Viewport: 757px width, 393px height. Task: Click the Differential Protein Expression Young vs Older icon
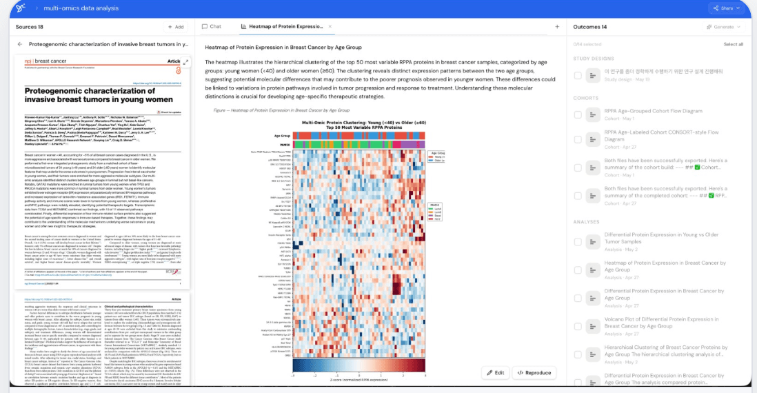592,242
